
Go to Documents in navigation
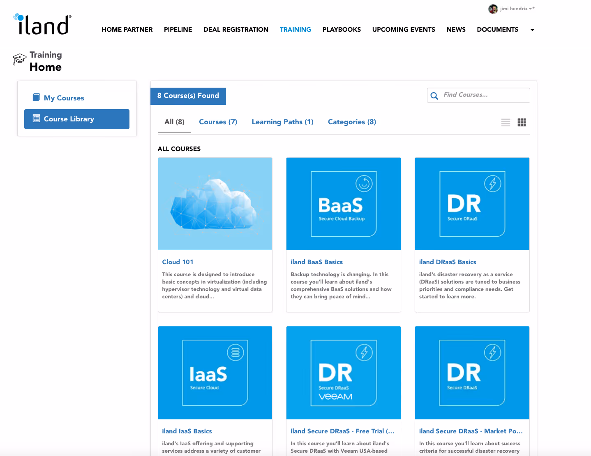(x=498, y=30)
